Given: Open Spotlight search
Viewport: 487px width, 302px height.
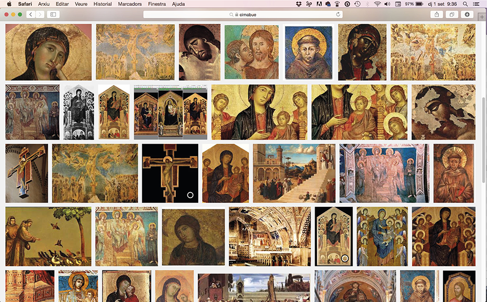Looking at the screenshot, I should click(x=465, y=4).
